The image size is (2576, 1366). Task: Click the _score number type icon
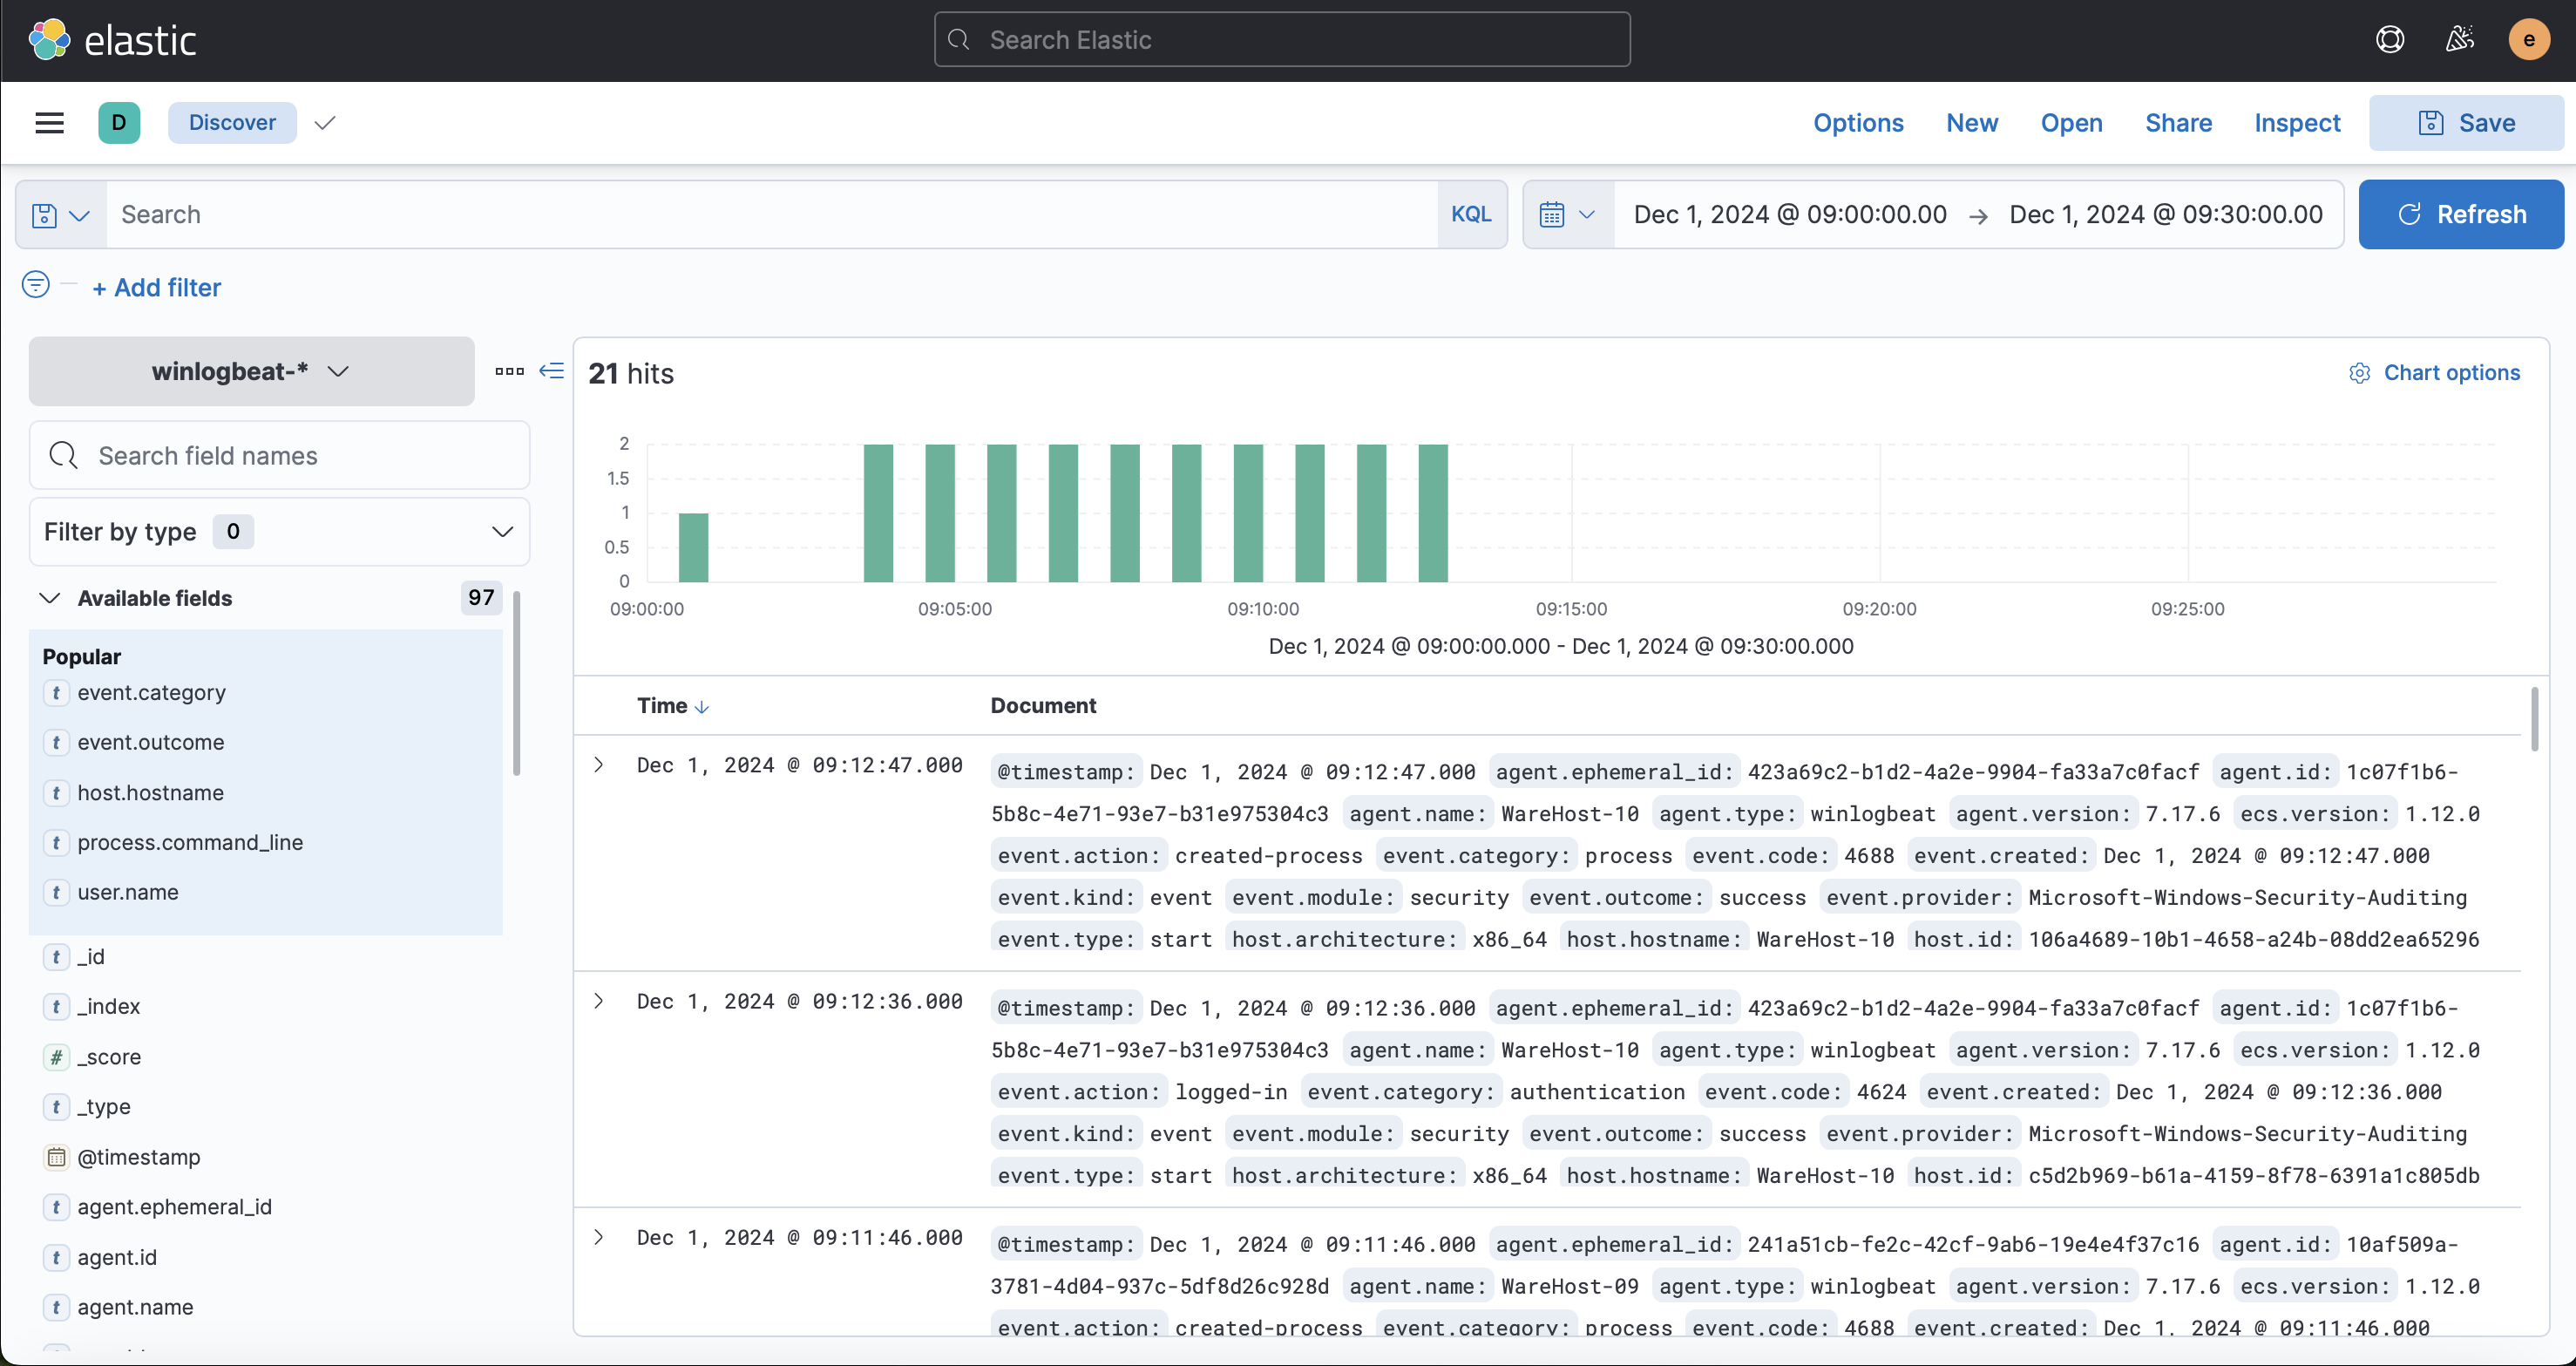tap(56, 1057)
